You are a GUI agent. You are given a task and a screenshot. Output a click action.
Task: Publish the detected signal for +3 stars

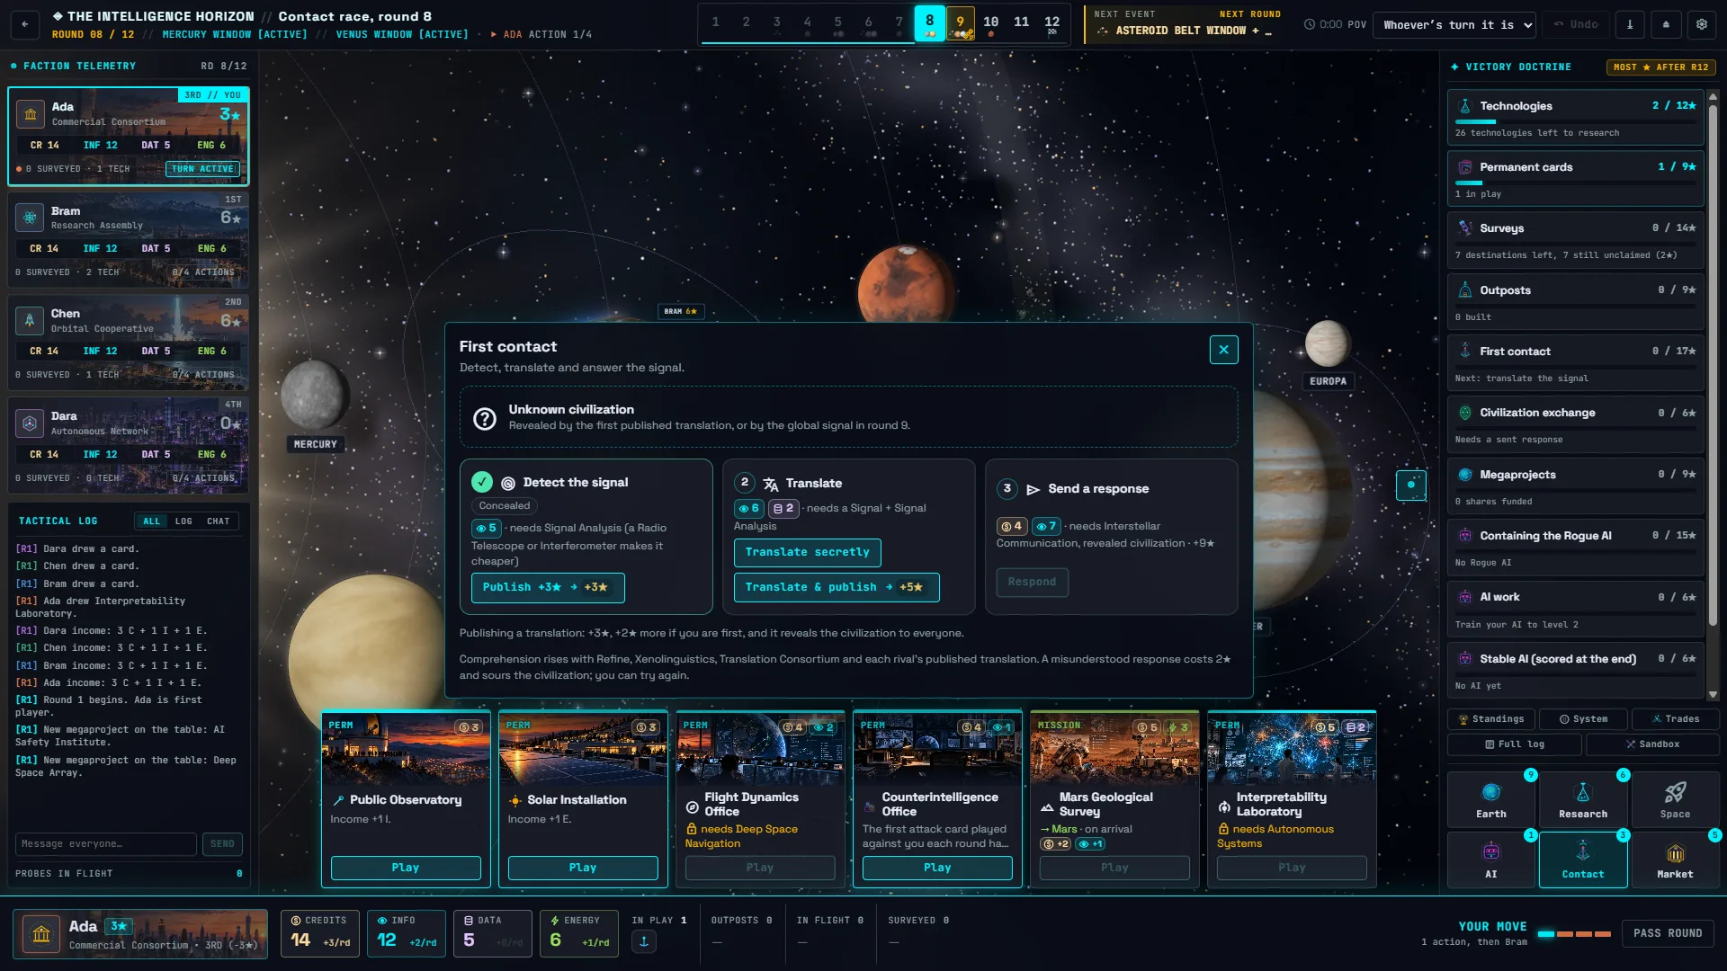point(547,587)
